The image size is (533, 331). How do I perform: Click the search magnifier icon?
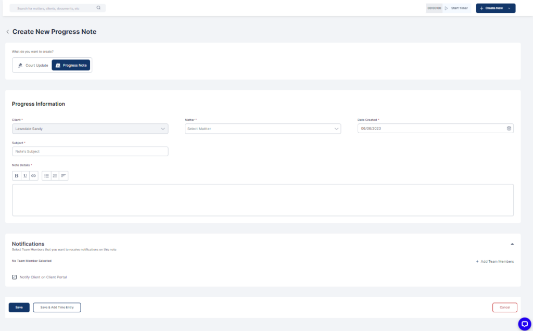click(99, 8)
